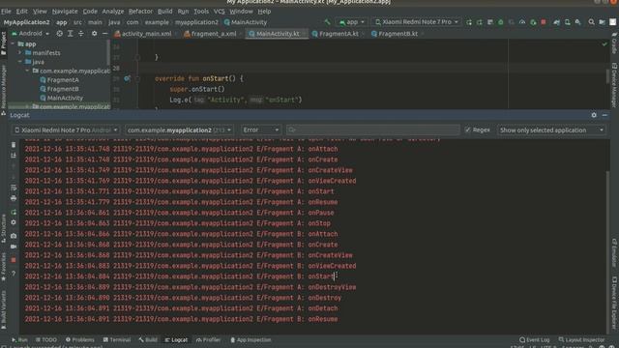
Task: Open the File menu
Action: (6, 11)
